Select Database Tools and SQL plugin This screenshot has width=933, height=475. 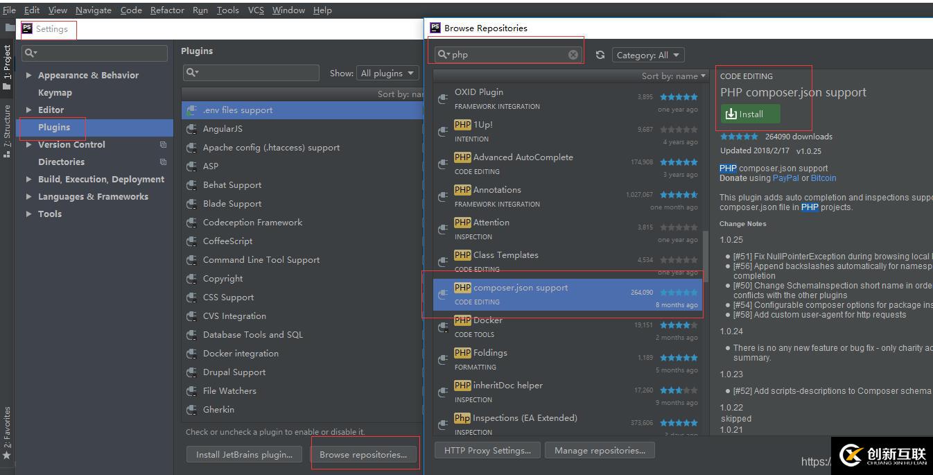(302, 335)
